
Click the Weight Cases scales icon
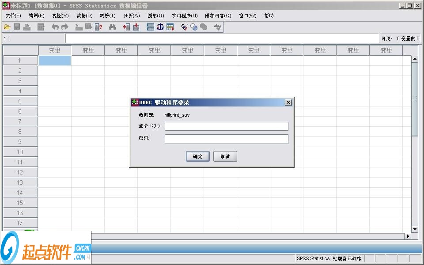tap(160, 27)
